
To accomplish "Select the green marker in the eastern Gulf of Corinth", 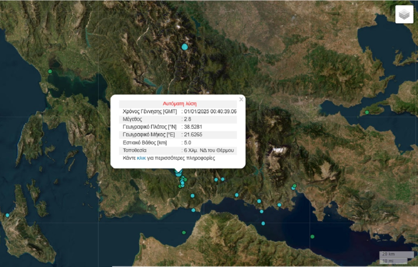I will click(312, 237).
